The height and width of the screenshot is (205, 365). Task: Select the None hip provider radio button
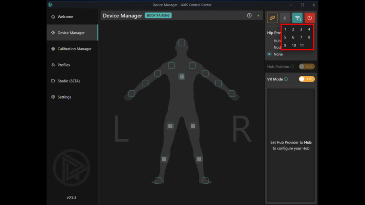[x=269, y=54]
